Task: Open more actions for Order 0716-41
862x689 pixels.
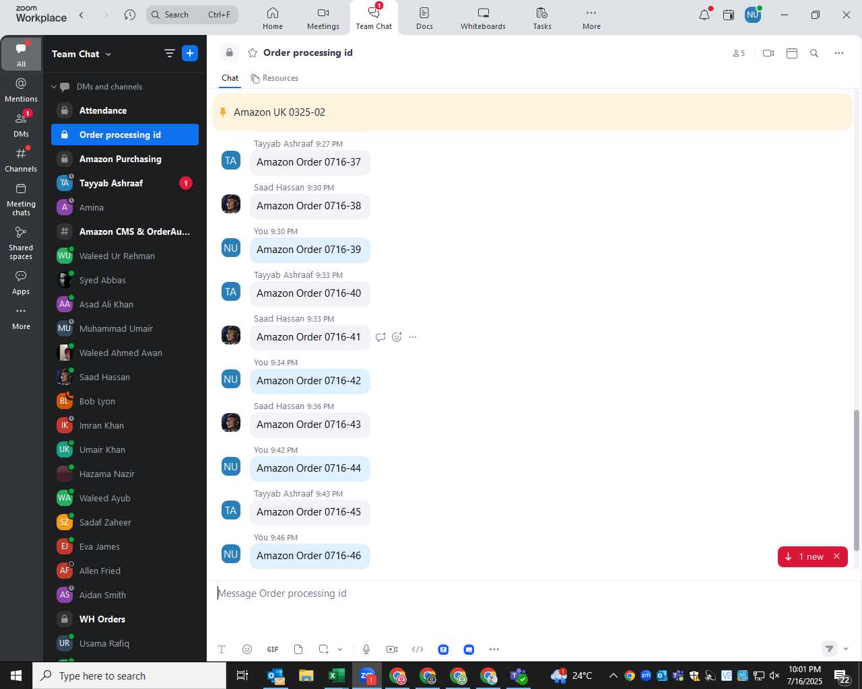Action: [413, 337]
